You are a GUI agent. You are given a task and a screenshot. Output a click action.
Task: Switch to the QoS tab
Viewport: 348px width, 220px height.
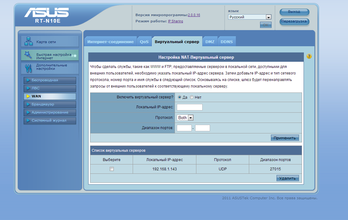(x=144, y=42)
